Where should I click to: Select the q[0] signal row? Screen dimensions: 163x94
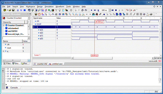(x=52, y=39)
